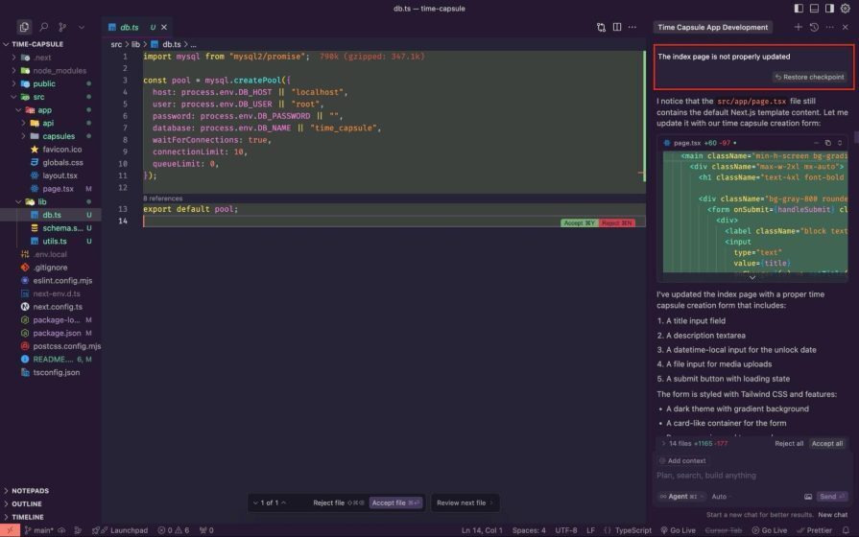The width and height of the screenshot is (859, 537).
Task: Click the notifications bell in status bar
Action: click(846, 530)
